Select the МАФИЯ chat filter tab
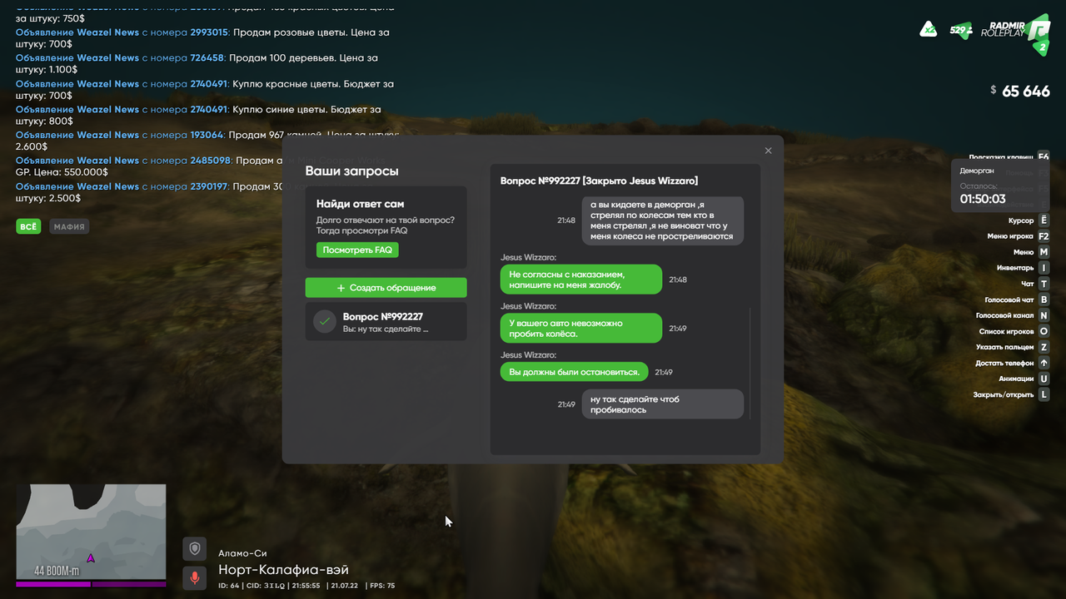1066x599 pixels. (x=69, y=226)
